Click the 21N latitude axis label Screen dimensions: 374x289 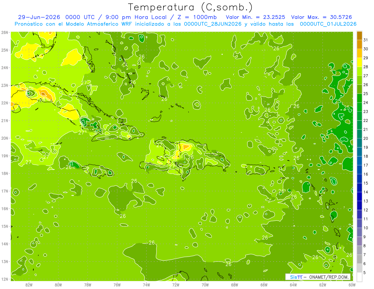pyautogui.click(x=5, y=120)
